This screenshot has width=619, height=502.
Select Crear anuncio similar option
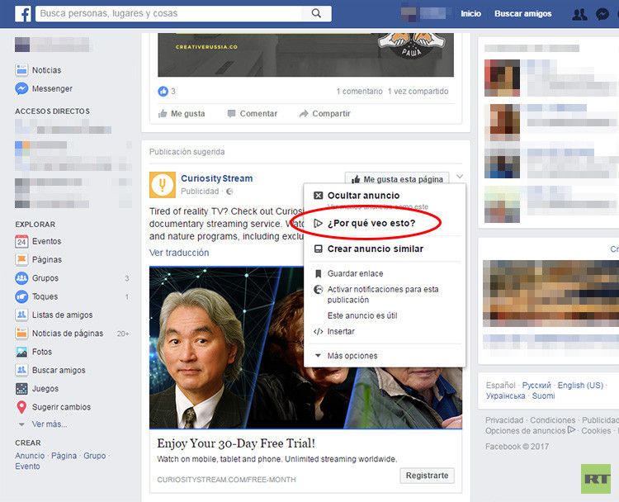point(375,249)
